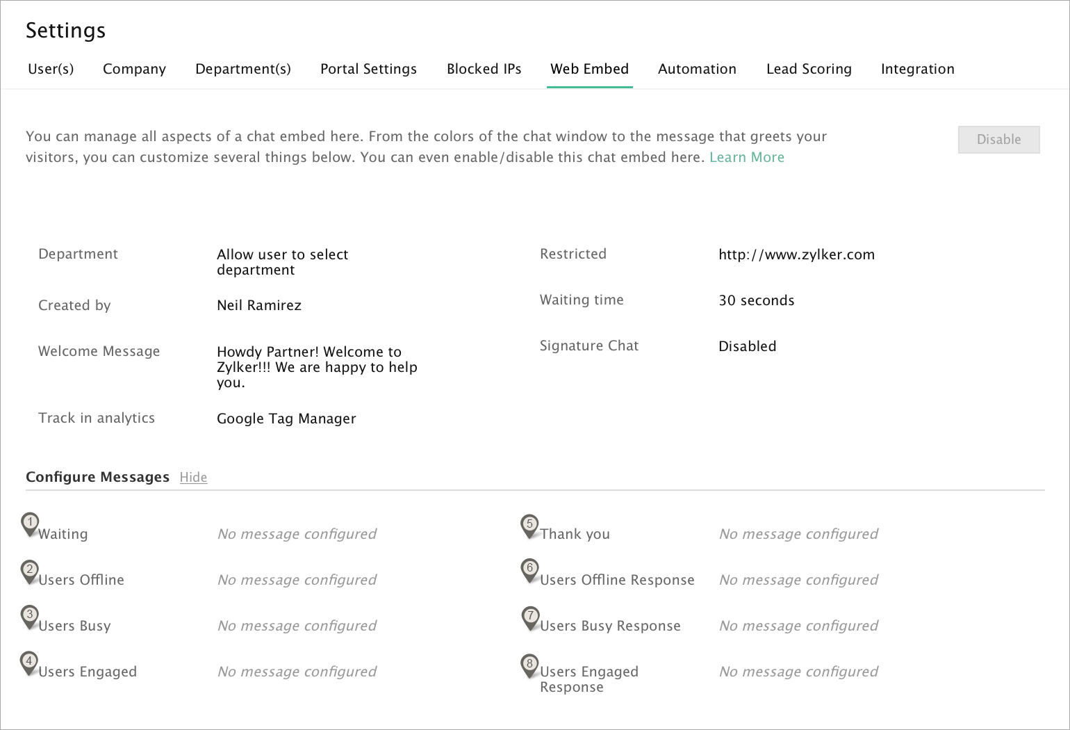
Task: Open the Learn More link
Action: (x=746, y=158)
